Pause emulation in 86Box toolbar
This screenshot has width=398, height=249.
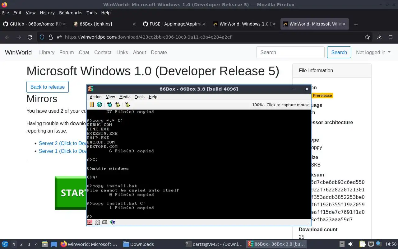92,105
